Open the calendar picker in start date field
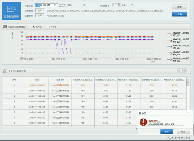The height and width of the screenshot is (141, 194). (x=55, y=5)
